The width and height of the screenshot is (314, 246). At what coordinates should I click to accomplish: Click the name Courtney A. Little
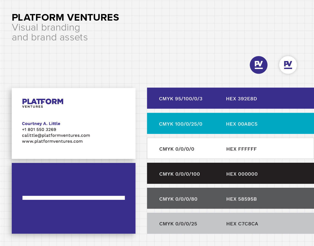(x=41, y=124)
